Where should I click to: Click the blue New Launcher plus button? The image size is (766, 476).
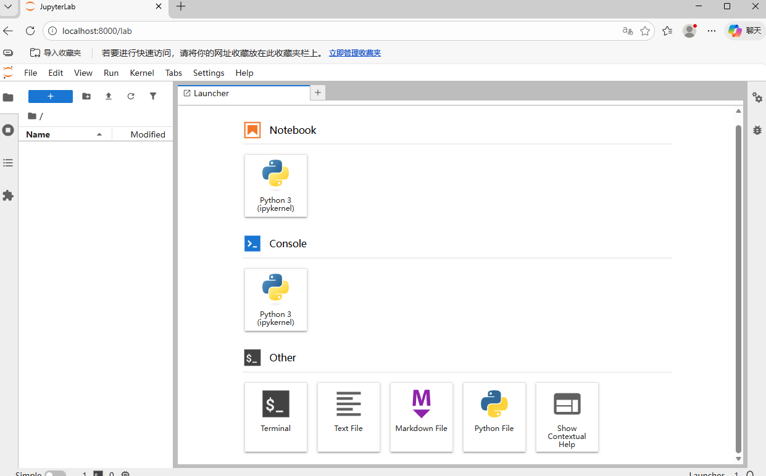51,96
